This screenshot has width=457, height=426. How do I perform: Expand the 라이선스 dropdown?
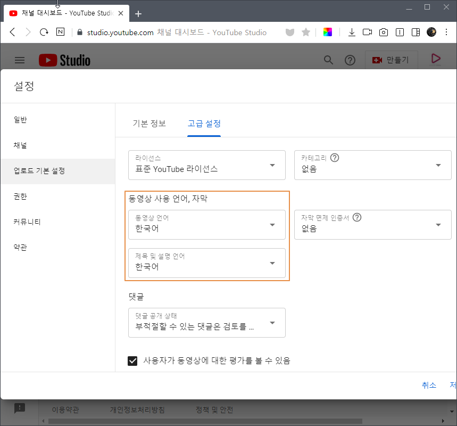(x=207, y=165)
